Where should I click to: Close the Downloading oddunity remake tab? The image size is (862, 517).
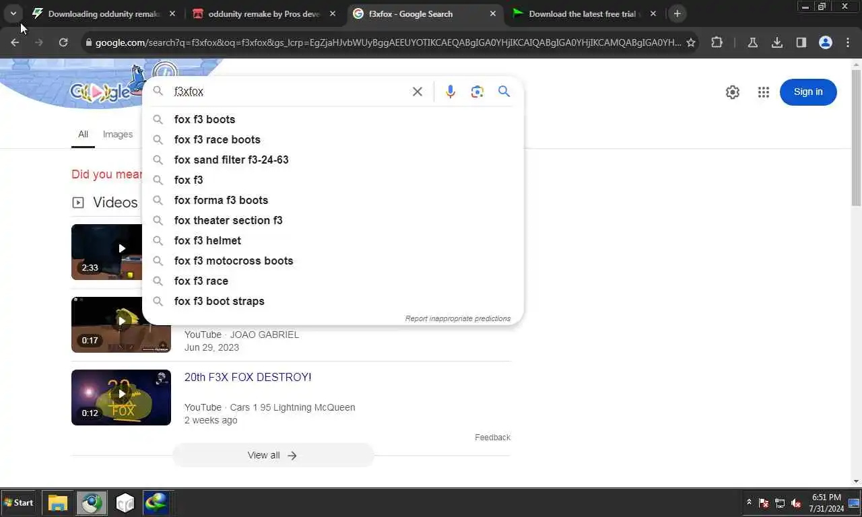172,13
